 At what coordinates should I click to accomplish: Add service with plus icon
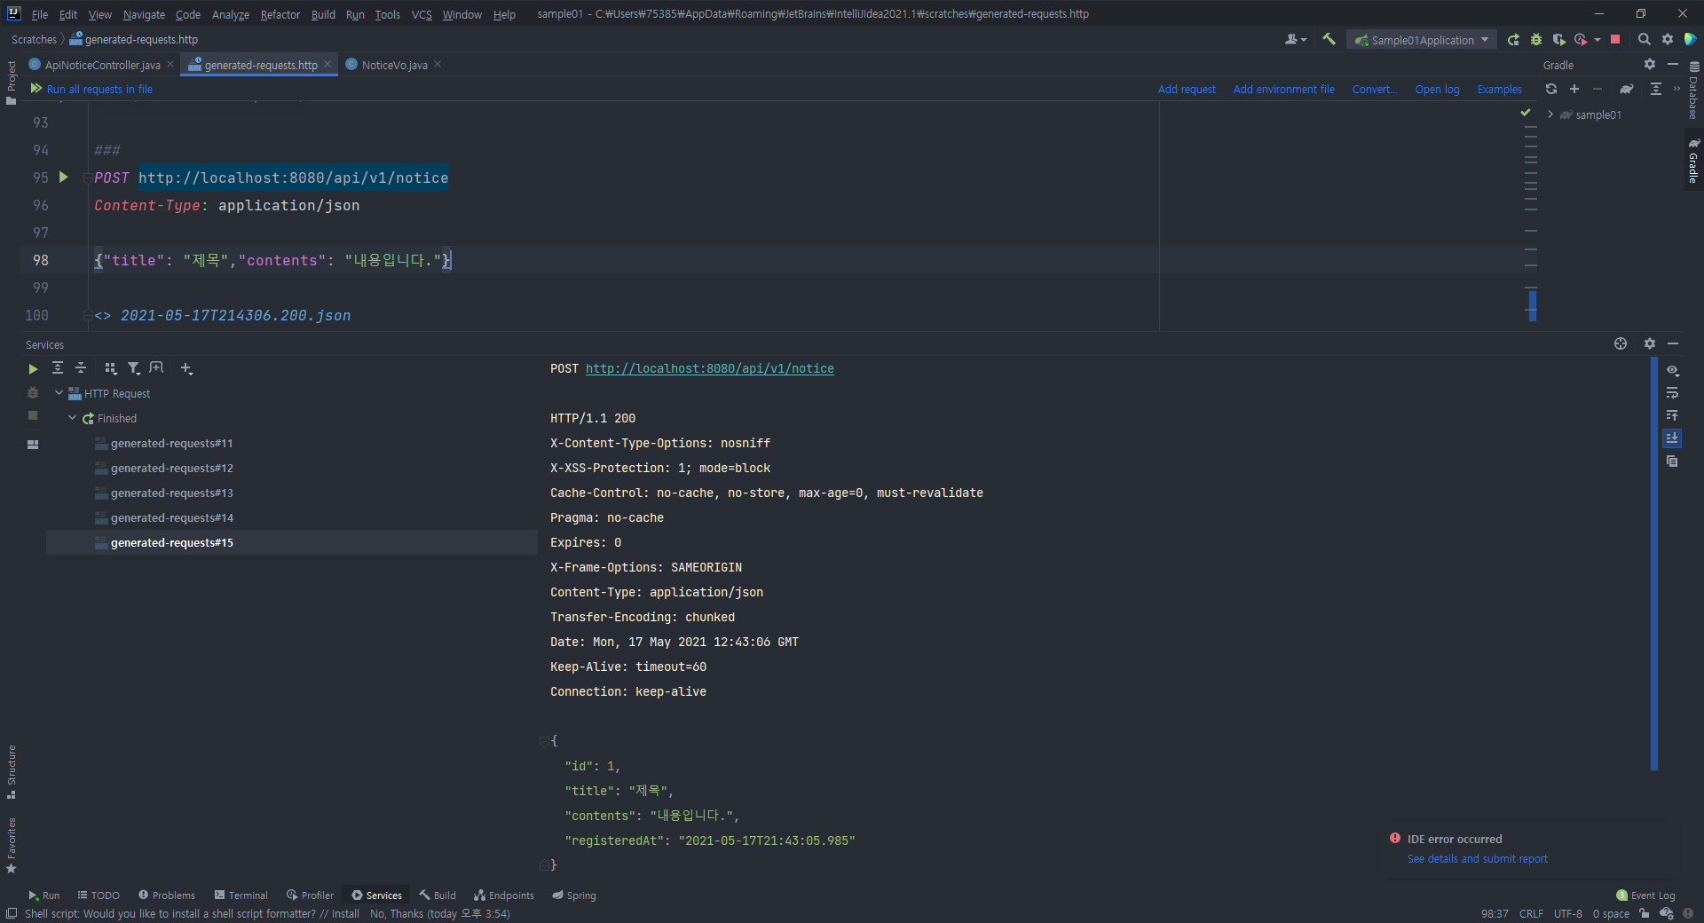[x=186, y=368]
